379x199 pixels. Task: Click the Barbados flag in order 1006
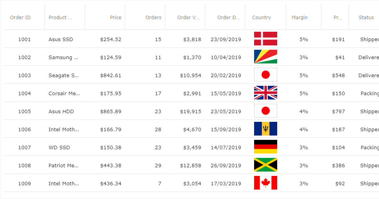(x=265, y=129)
